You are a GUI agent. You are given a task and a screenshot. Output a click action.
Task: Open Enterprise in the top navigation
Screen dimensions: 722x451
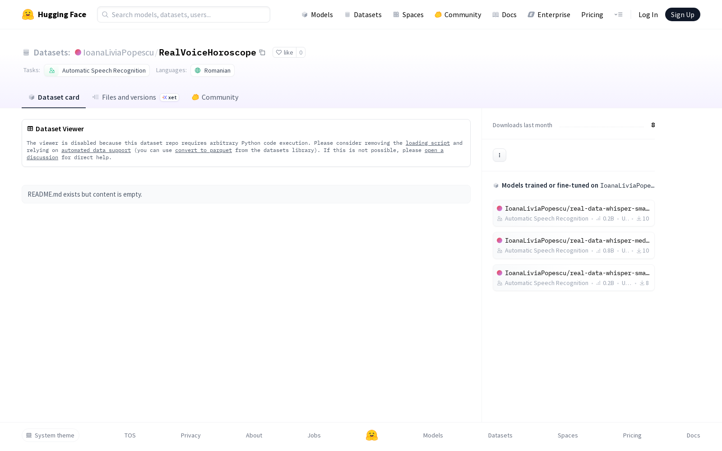pos(549,14)
